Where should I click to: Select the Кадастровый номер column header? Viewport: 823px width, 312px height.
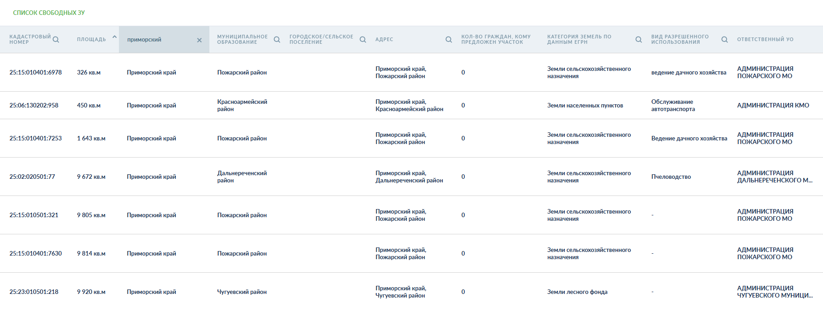(30, 39)
